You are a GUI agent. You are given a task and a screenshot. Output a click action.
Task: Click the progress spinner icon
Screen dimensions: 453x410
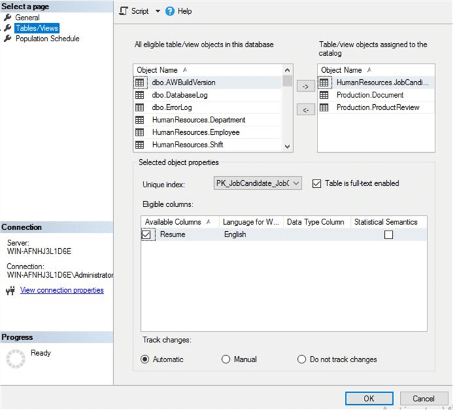[x=16, y=358]
